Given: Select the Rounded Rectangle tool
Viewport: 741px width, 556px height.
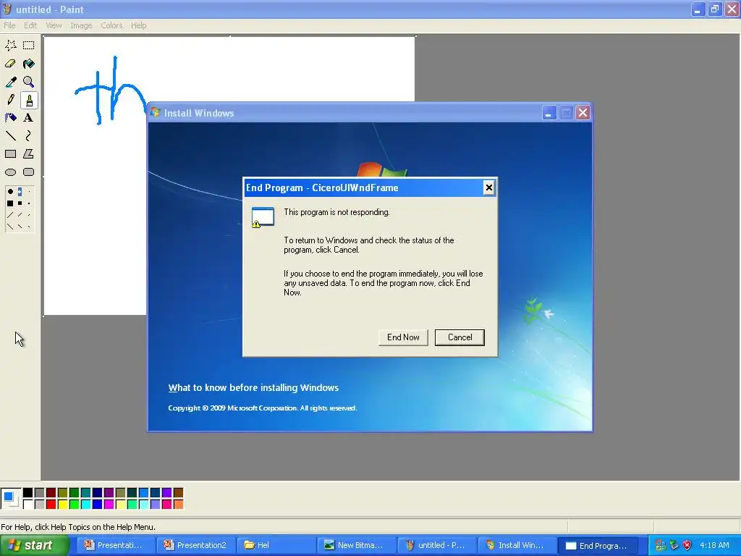Looking at the screenshot, I should pos(29,172).
